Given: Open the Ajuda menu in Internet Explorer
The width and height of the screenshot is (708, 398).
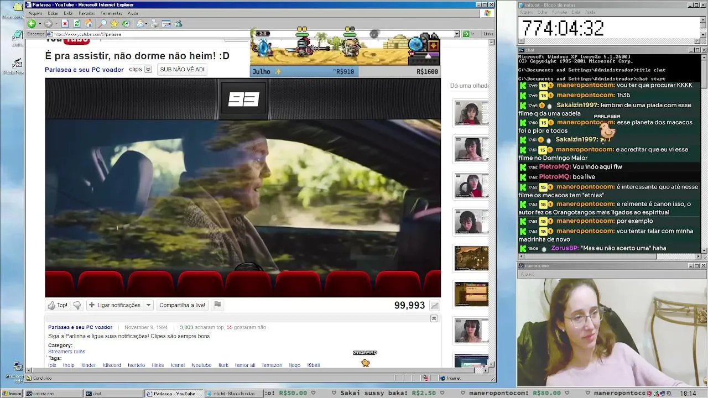Looking at the screenshot, I should 133,13.
